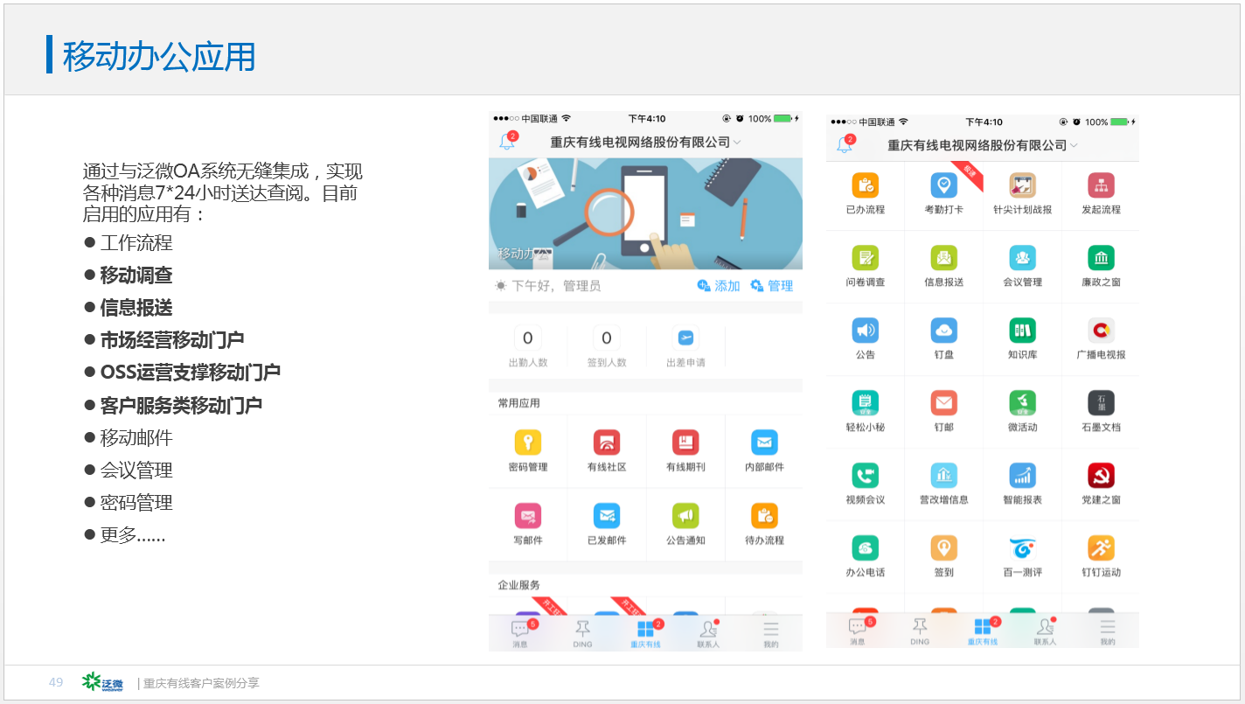Open 出差申请 airplane icon
The image size is (1245, 704).
[685, 338]
